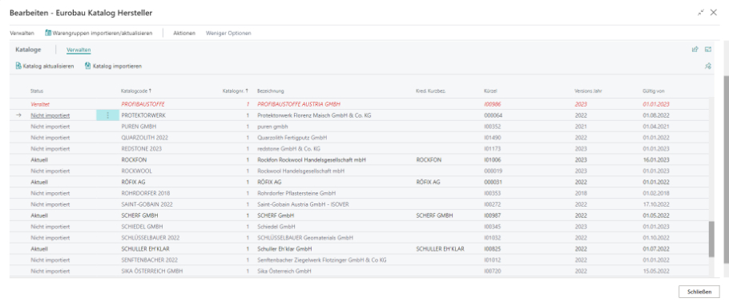Viewport: 729px width, 306px height.
Task: Click date 01.07.2022 in Schuller row
Action: [656, 249]
